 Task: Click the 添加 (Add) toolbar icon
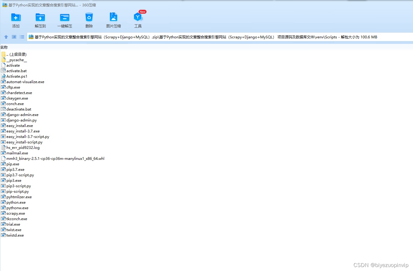pyautogui.click(x=16, y=17)
